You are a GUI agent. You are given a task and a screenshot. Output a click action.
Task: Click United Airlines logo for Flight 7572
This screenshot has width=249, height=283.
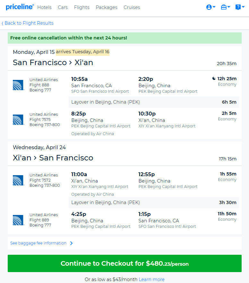tap(18, 180)
